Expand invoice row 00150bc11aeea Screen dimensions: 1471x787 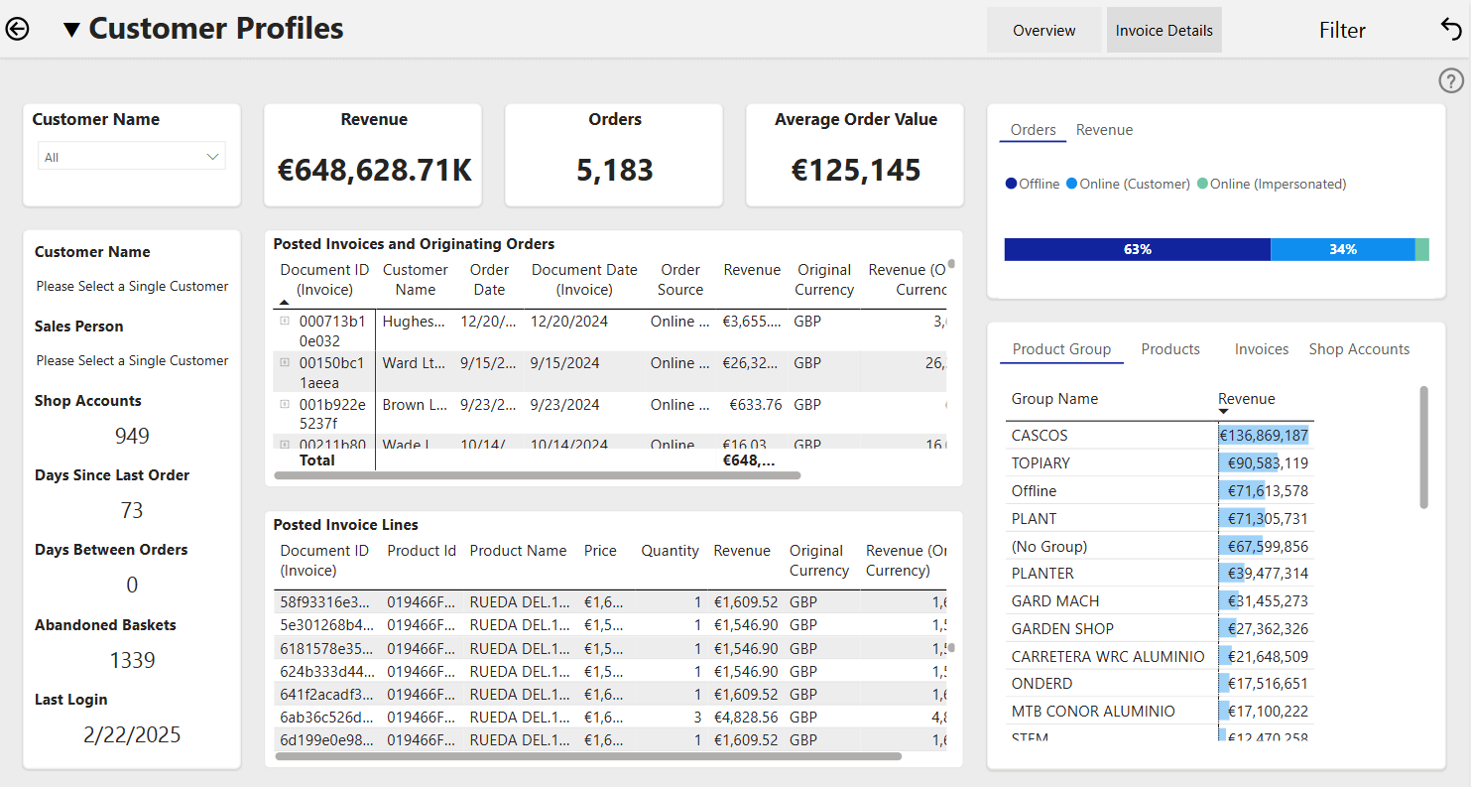[x=285, y=362]
